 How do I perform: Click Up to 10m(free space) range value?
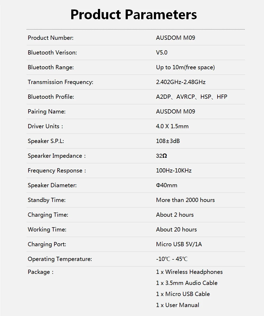click(185, 67)
